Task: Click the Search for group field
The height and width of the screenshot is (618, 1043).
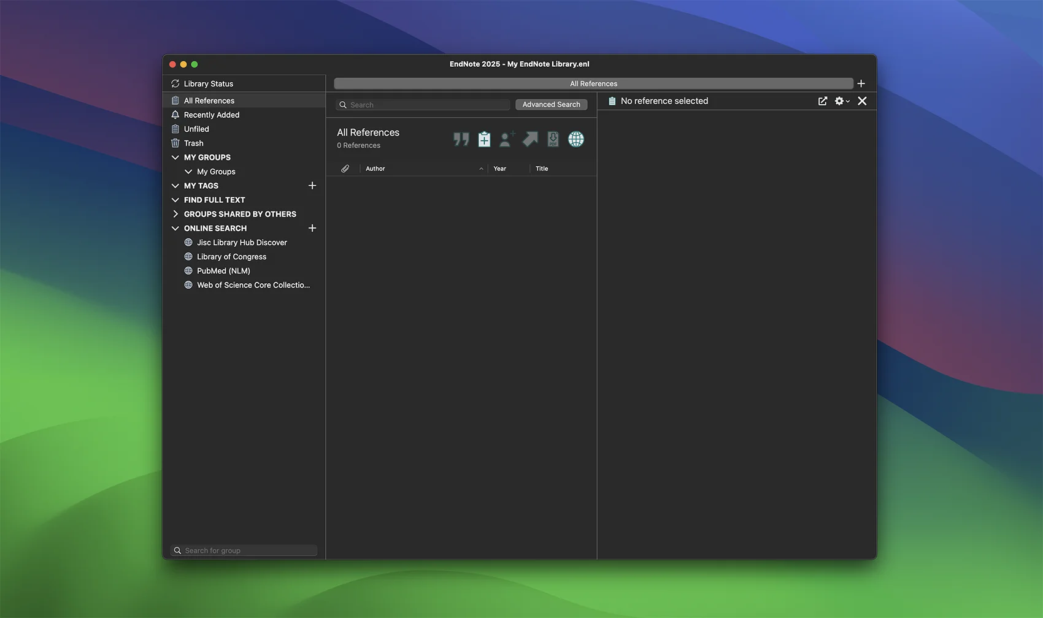Action: click(x=244, y=551)
